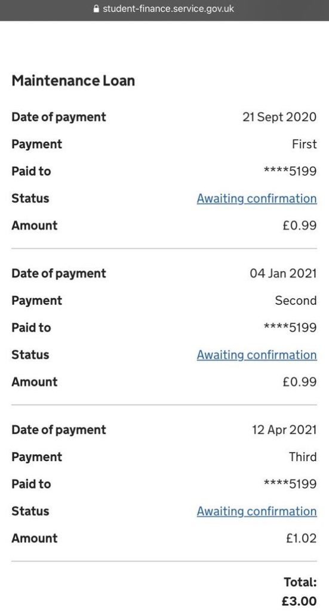Click account number ****5199 under third payment
This screenshot has width=329, height=613.
(290, 484)
